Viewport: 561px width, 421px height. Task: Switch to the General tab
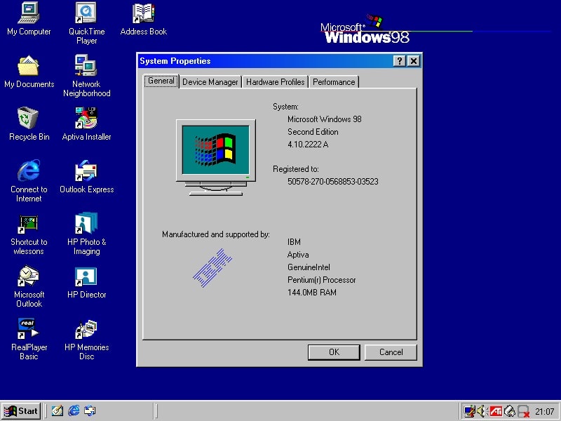click(x=161, y=81)
